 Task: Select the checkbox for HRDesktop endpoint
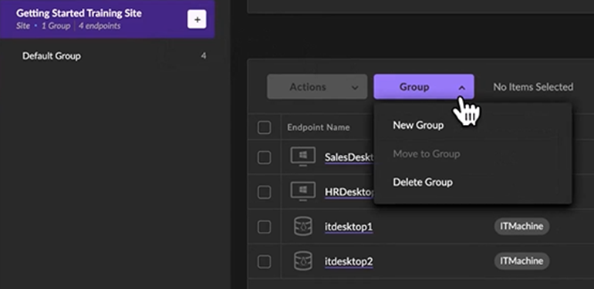pyautogui.click(x=264, y=192)
